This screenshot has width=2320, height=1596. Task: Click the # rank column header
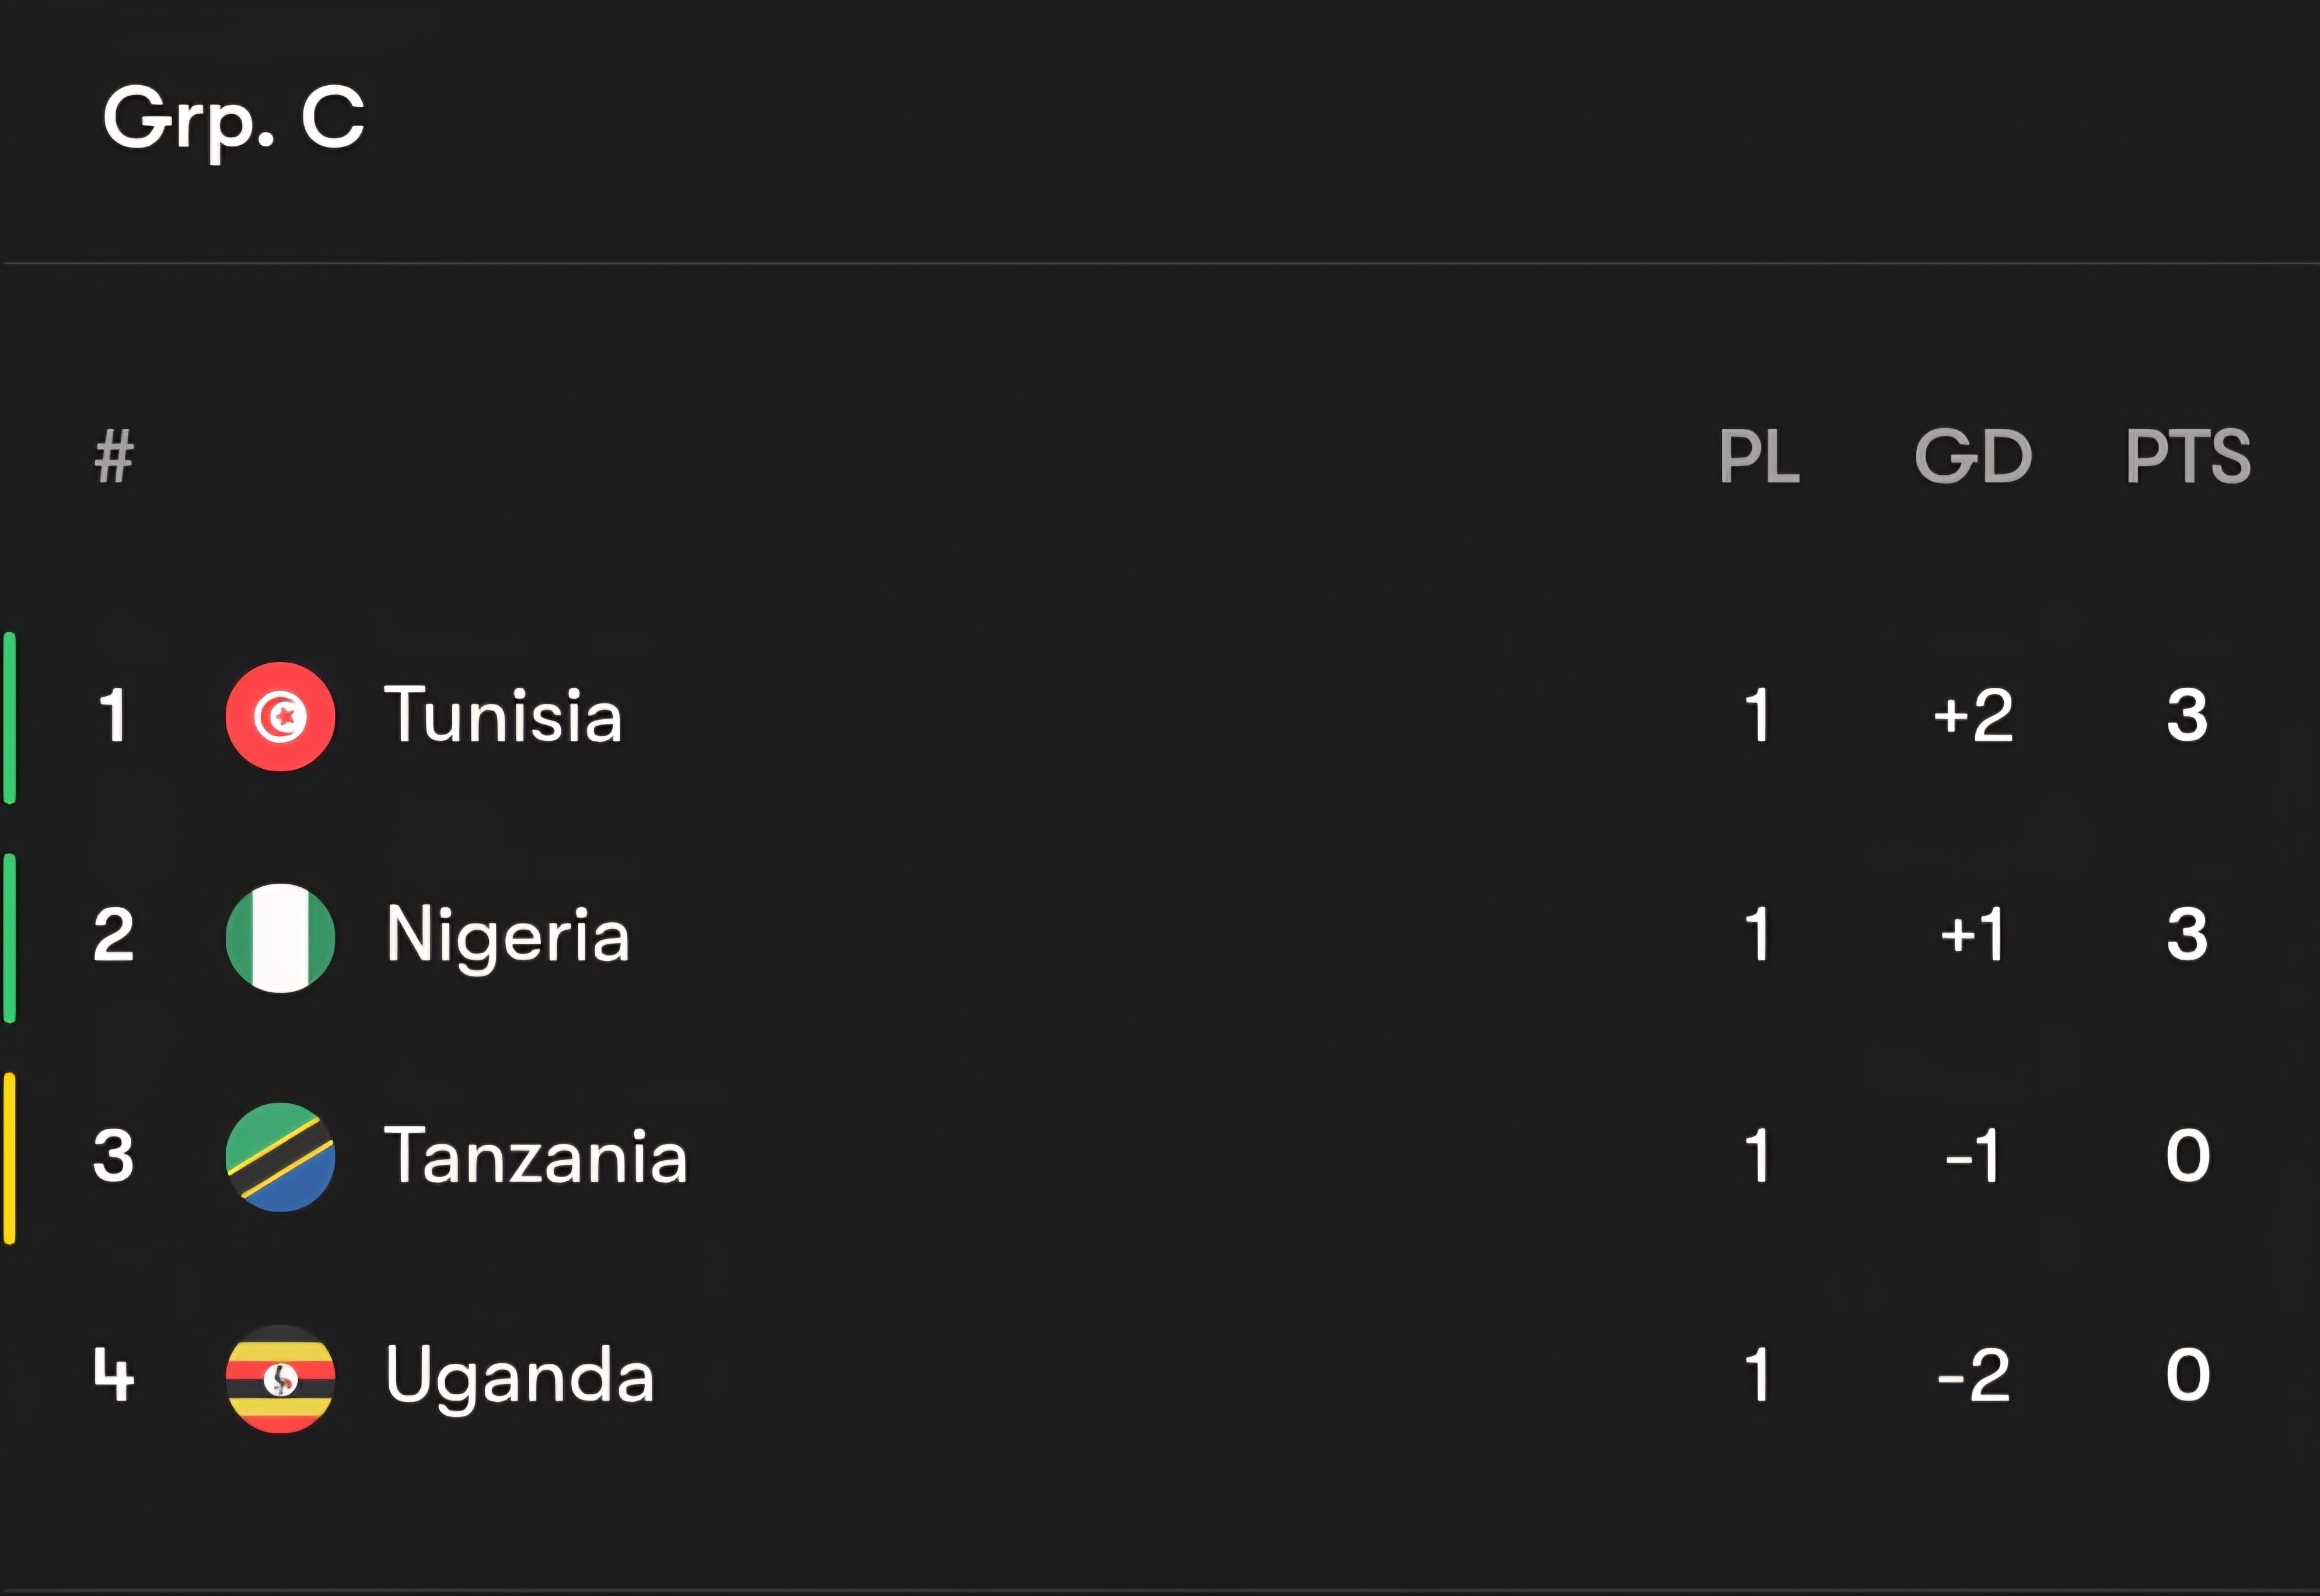point(114,457)
